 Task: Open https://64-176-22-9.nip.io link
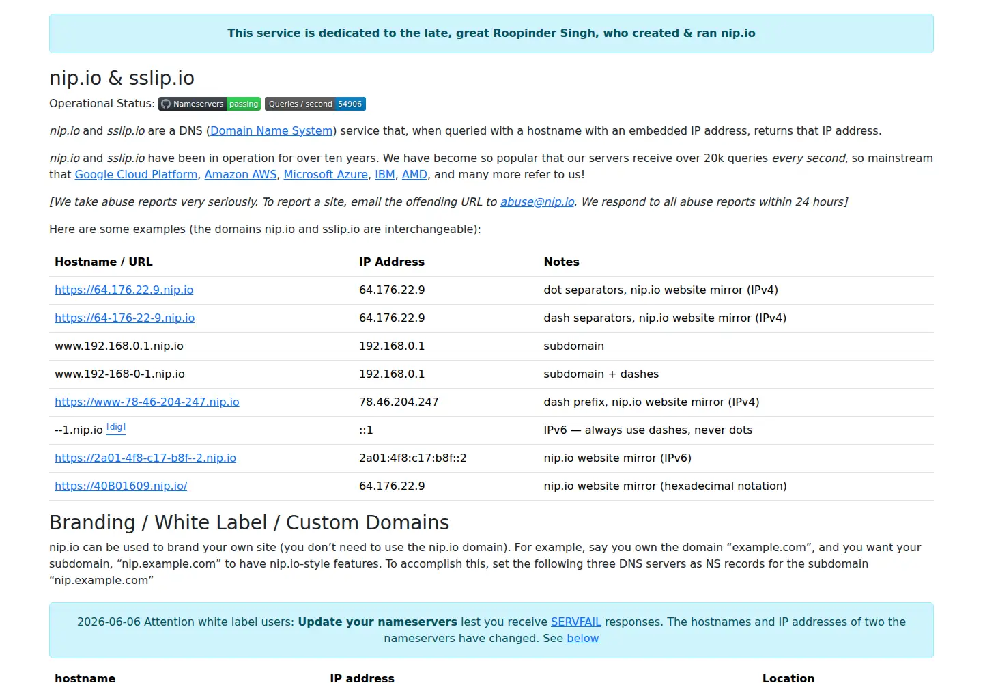[125, 318]
